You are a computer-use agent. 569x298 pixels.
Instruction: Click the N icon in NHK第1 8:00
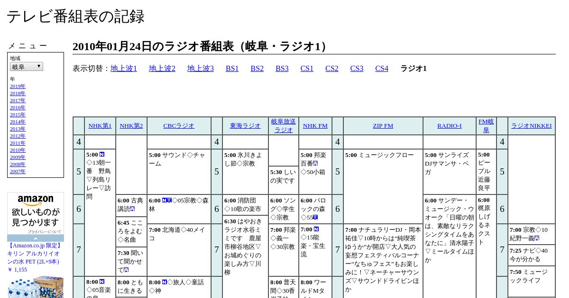click(102, 282)
